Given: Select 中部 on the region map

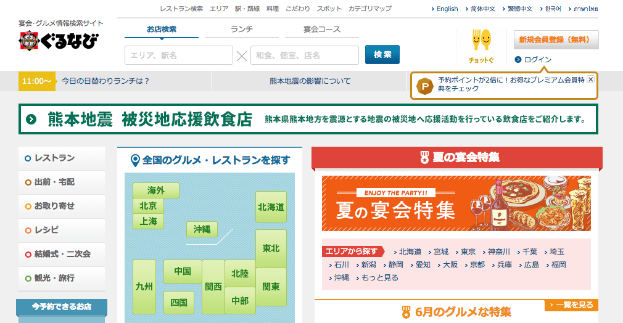Looking at the screenshot, I should tap(240, 301).
